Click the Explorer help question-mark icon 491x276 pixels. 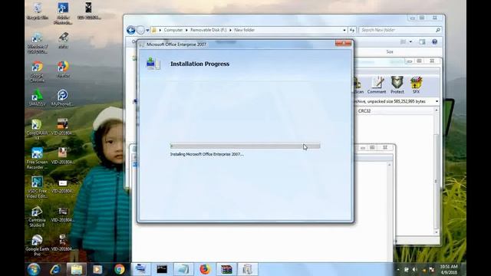click(434, 41)
